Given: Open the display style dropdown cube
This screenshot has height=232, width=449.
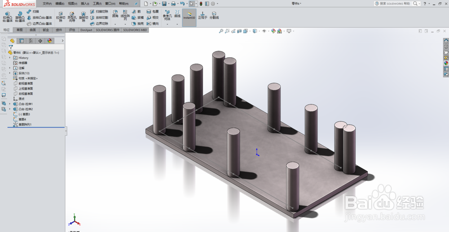Looking at the screenshot, I should 255,31.
